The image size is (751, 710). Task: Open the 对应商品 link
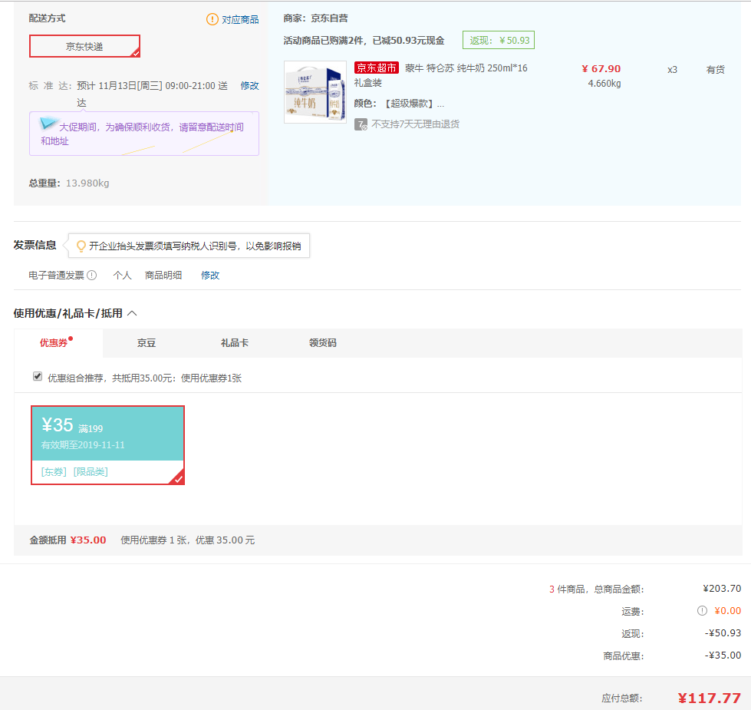click(240, 20)
